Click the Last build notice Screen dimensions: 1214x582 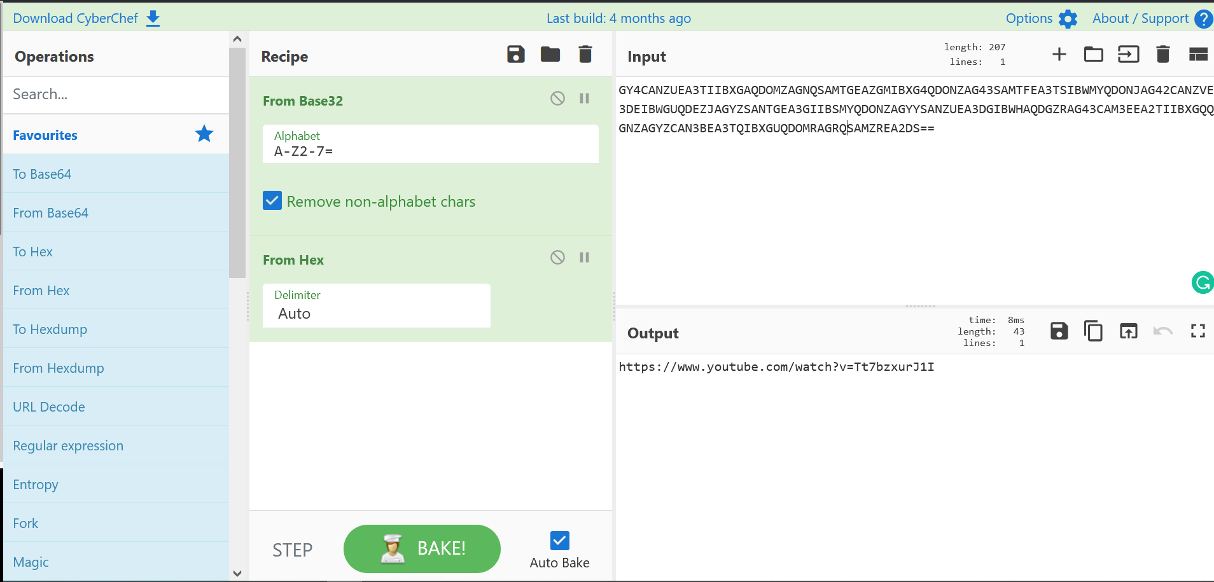click(x=618, y=18)
